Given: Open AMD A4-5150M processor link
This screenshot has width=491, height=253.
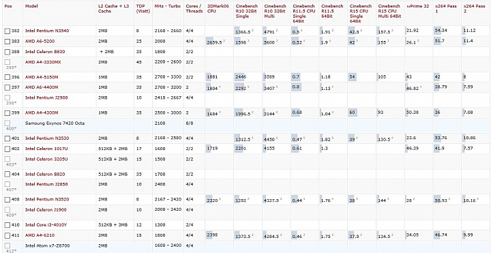Looking at the screenshot, I should pyautogui.click(x=42, y=77).
